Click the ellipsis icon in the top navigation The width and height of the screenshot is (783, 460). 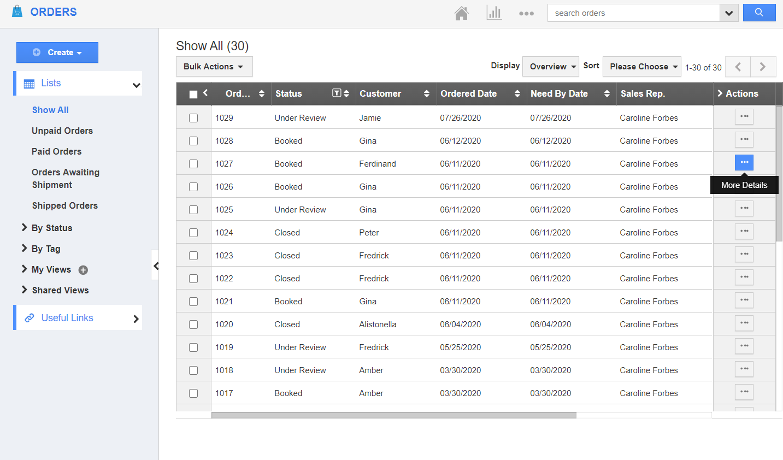[526, 13]
